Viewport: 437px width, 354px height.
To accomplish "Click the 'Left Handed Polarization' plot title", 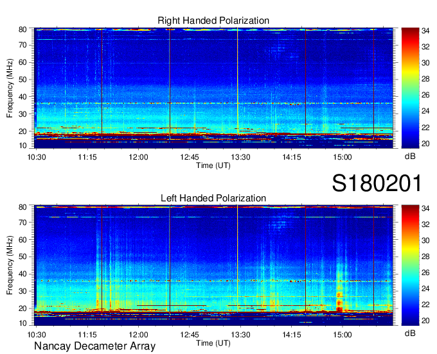I will coord(213,198).
